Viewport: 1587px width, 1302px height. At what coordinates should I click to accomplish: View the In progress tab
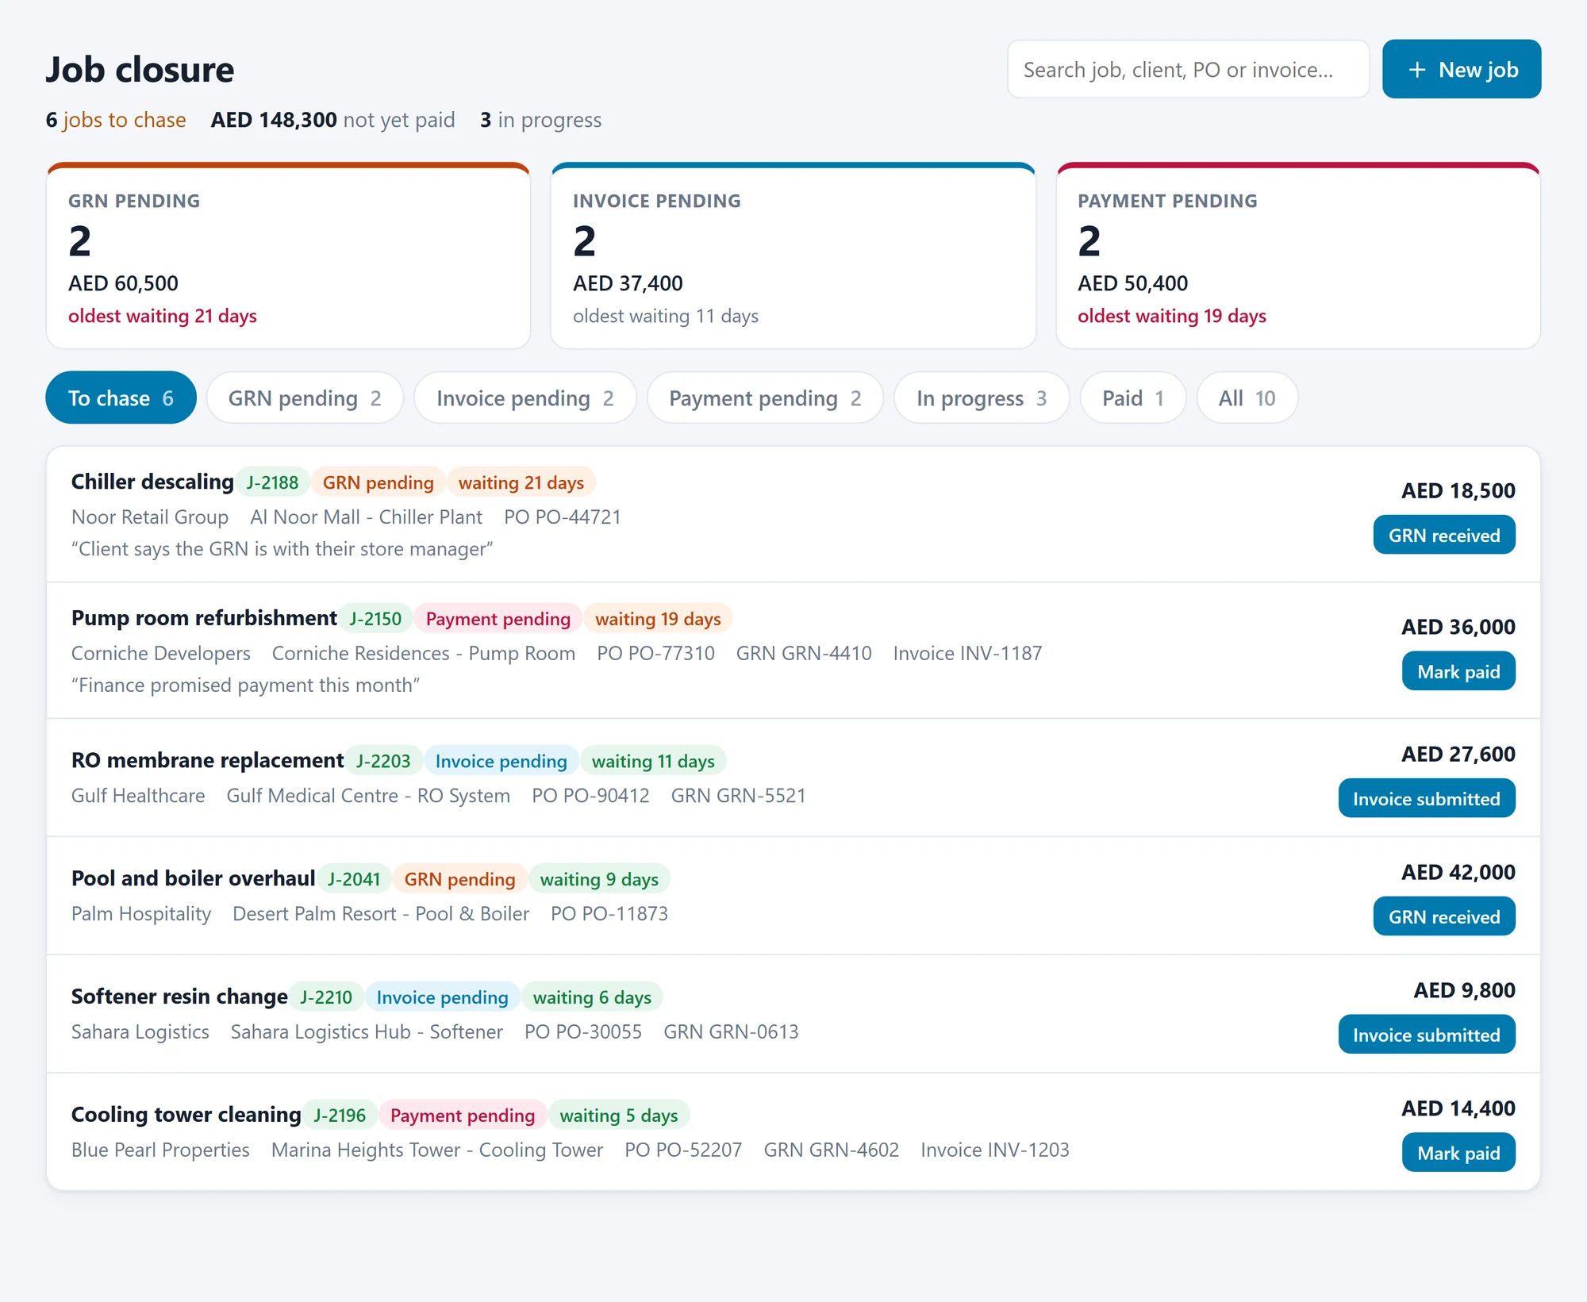click(x=982, y=398)
